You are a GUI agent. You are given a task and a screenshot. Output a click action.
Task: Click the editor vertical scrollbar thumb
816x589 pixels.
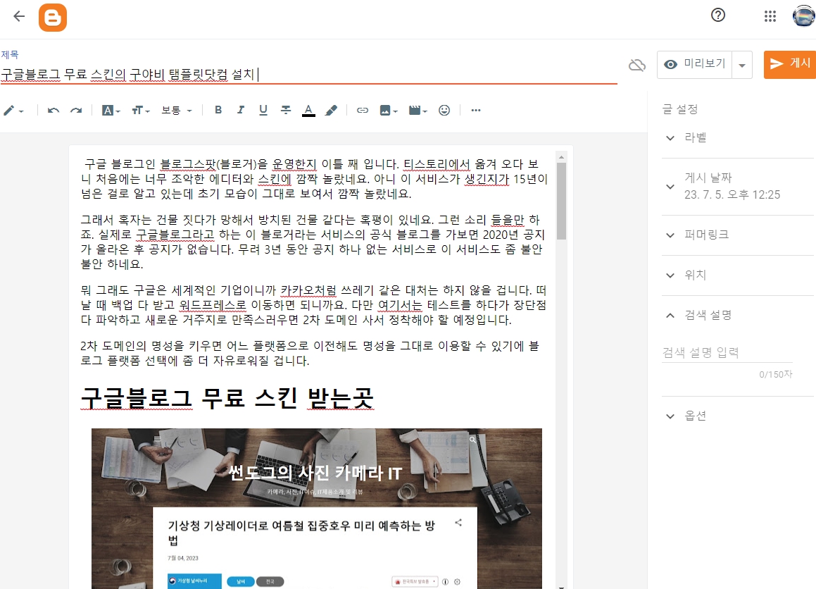pyautogui.click(x=561, y=201)
